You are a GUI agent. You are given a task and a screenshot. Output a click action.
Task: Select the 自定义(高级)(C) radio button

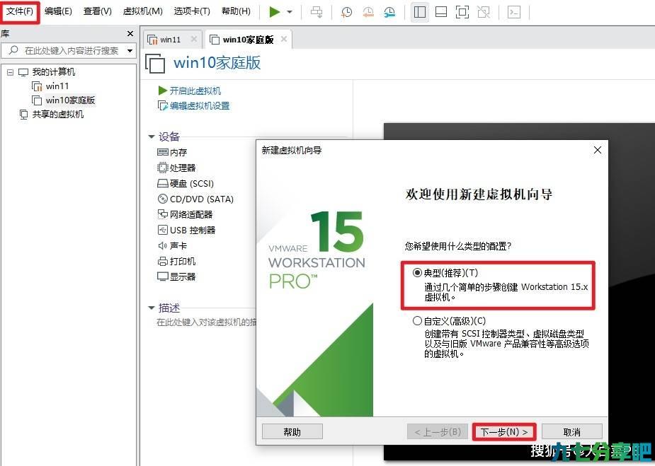coord(417,321)
